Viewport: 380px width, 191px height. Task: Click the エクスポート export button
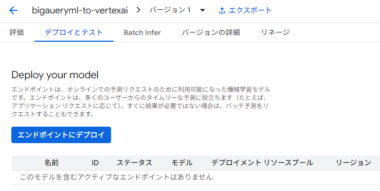point(245,10)
